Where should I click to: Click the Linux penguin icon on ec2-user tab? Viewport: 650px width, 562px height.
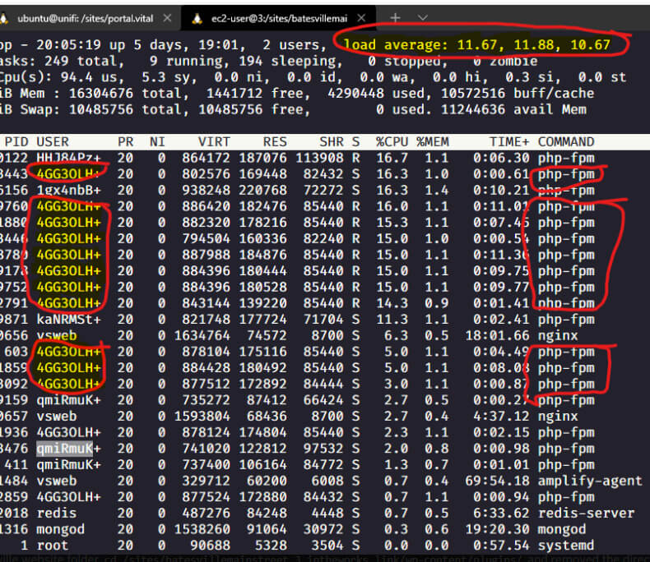point(197,18)
